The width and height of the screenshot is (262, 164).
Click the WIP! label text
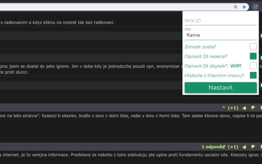point(236,66)
